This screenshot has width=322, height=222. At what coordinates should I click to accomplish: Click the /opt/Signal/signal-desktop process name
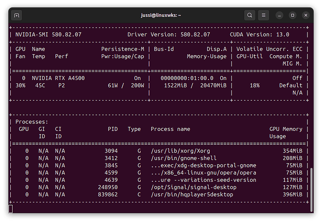pyautogui.click(x=194, y=187)
